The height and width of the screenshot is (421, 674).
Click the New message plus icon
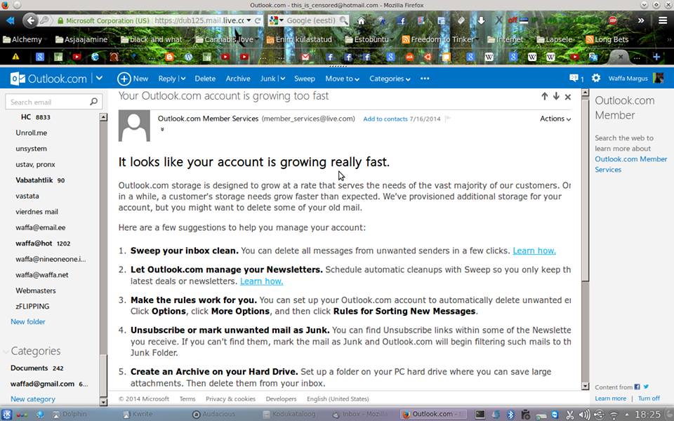pos(124,79)
